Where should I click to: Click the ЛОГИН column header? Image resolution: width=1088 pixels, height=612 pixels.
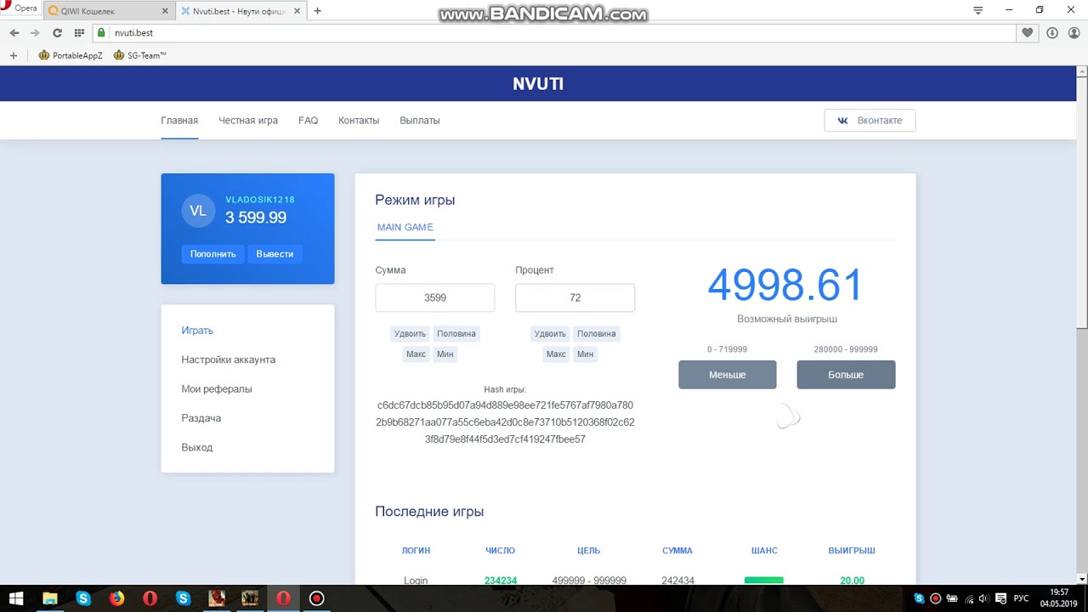pos(416,551)
